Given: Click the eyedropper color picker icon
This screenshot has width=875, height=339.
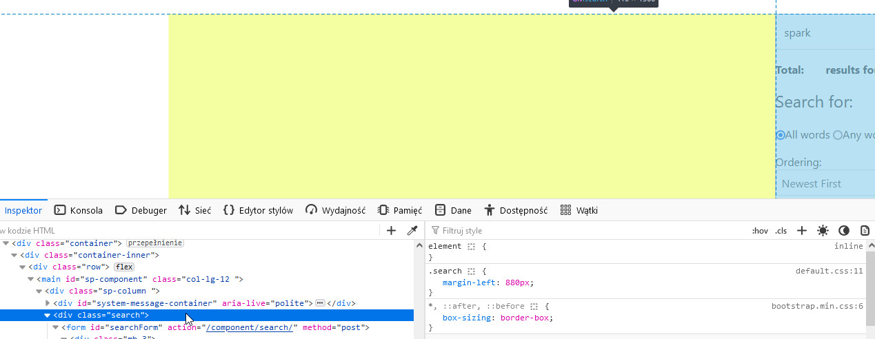Looking at the screenshot, I should pos(412,231).
